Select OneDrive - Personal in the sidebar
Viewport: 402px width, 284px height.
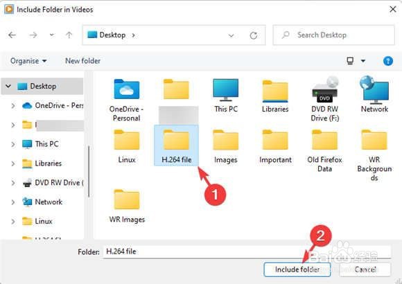click(53, 105)
